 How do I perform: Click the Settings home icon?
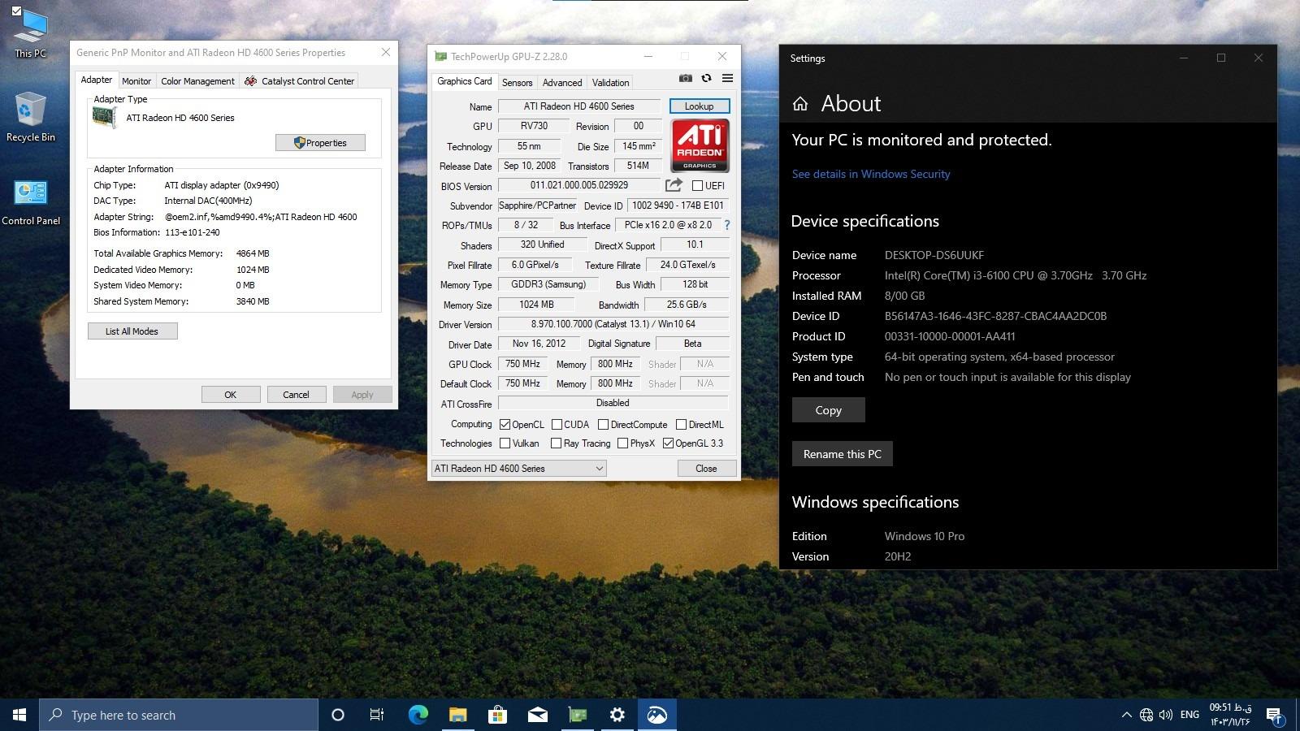point(800,104)
